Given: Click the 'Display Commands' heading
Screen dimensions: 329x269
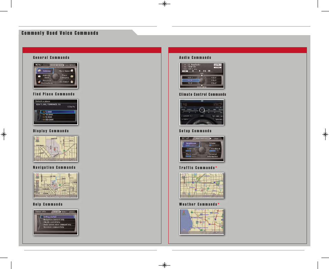Looking at the screenshot, I should pyautogui.click(x=51, y=131).
